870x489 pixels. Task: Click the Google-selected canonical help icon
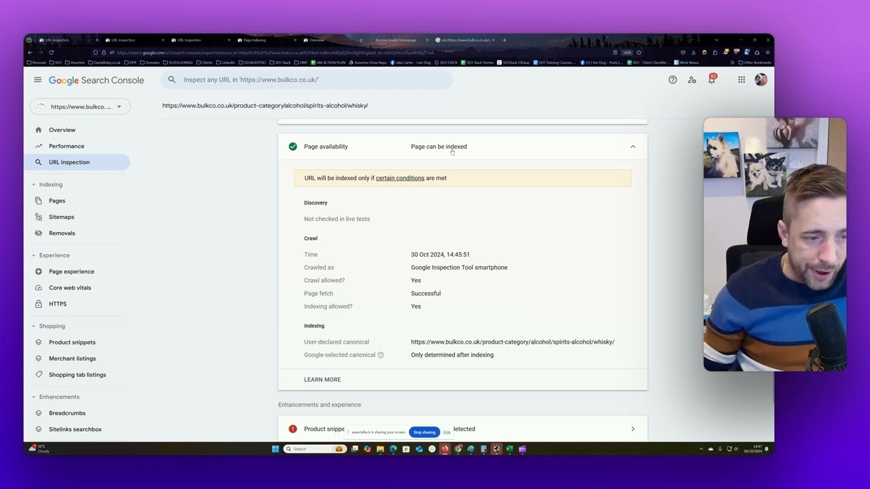(x=381, y=355)
